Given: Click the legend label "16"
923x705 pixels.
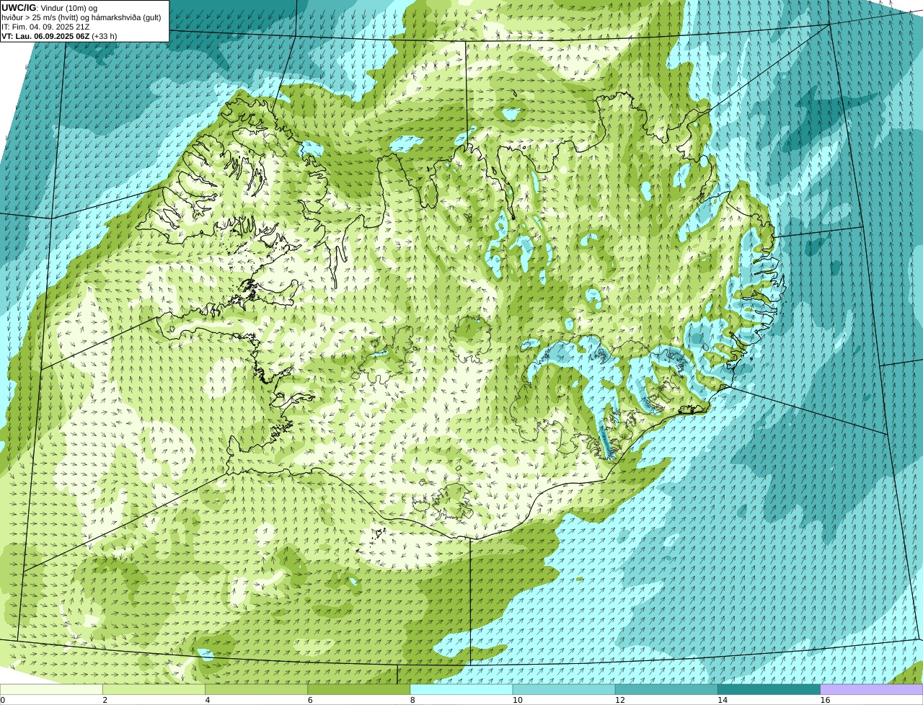Looking at the screenshot, I should pyautogui.click(x=825, y=700).
